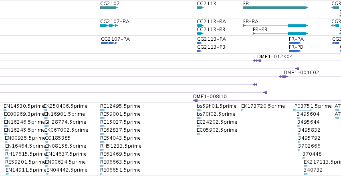Click the CG2113-RA transcript arrow

click(x=200, y=26)
